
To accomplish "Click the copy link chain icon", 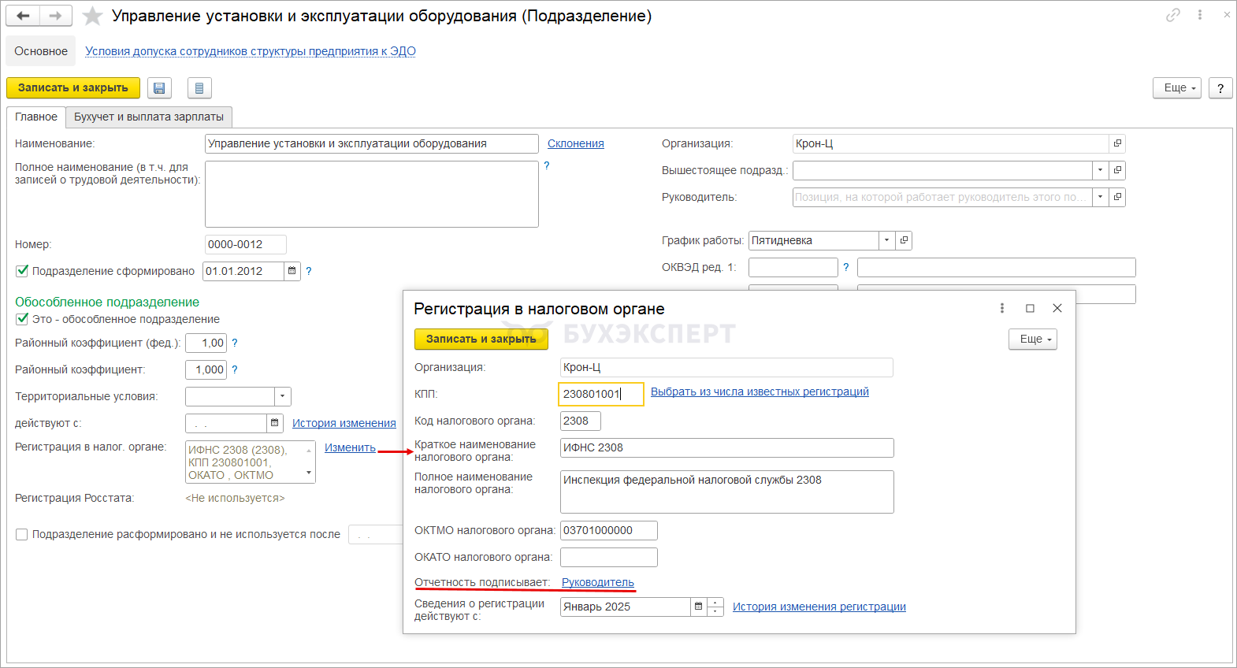I will [1173, 15].
